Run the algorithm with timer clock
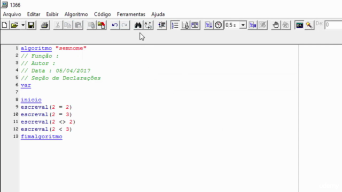Image resolution: width=342 pixels, height=192 pixels. (x=219, y=25)
